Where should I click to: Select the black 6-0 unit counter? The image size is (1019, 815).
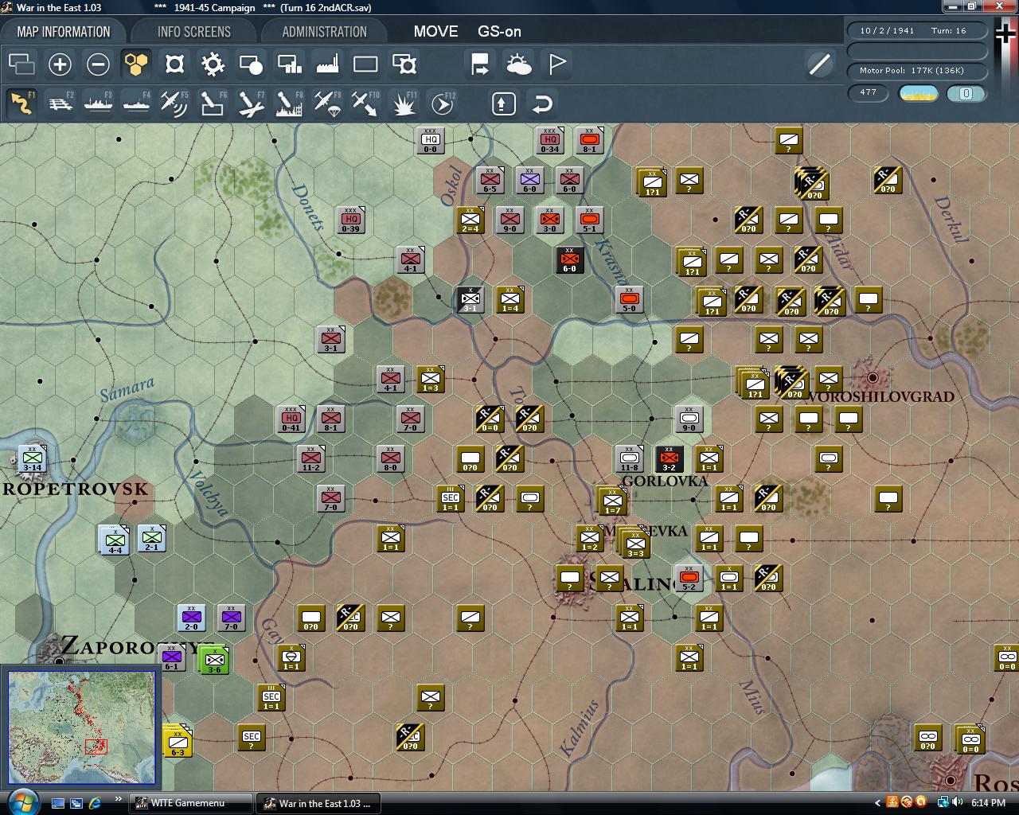[x=569, y=259]
